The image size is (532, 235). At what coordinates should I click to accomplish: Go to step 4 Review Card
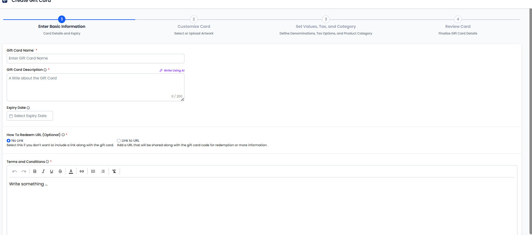tap(458, 19)
